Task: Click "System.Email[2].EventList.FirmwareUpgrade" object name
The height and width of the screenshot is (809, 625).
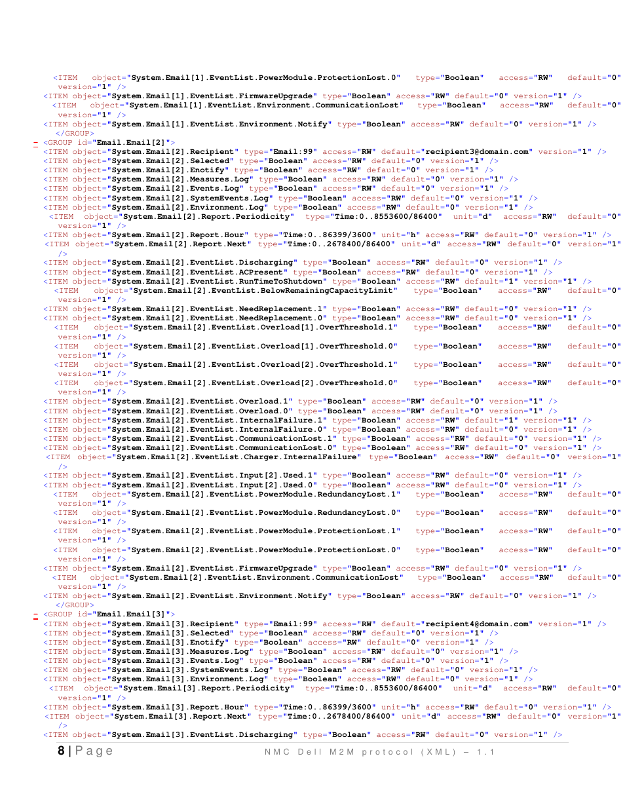Action: 213,569
